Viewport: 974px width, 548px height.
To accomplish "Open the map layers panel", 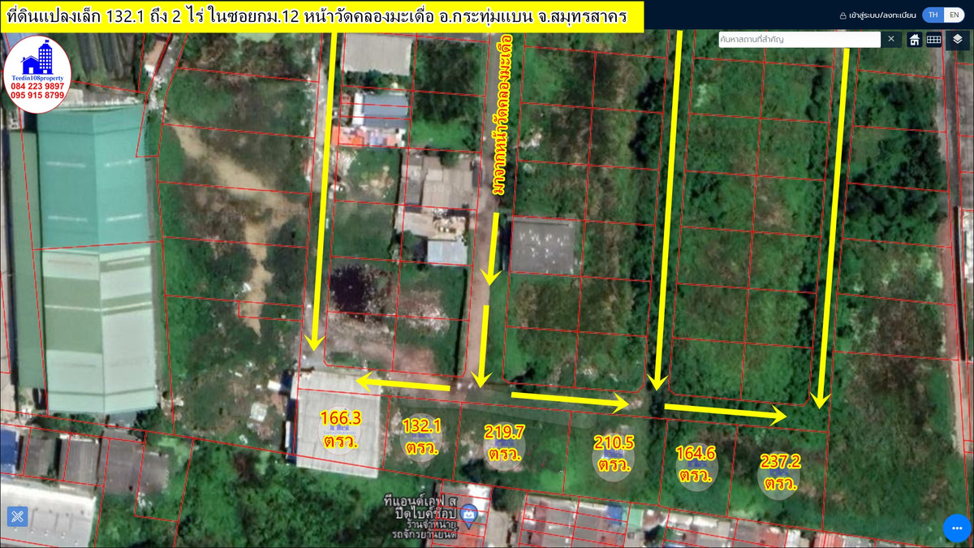I will [x=957, y=40].
